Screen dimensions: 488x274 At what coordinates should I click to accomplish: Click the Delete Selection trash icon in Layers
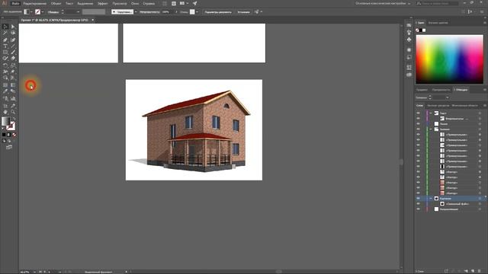480,271
